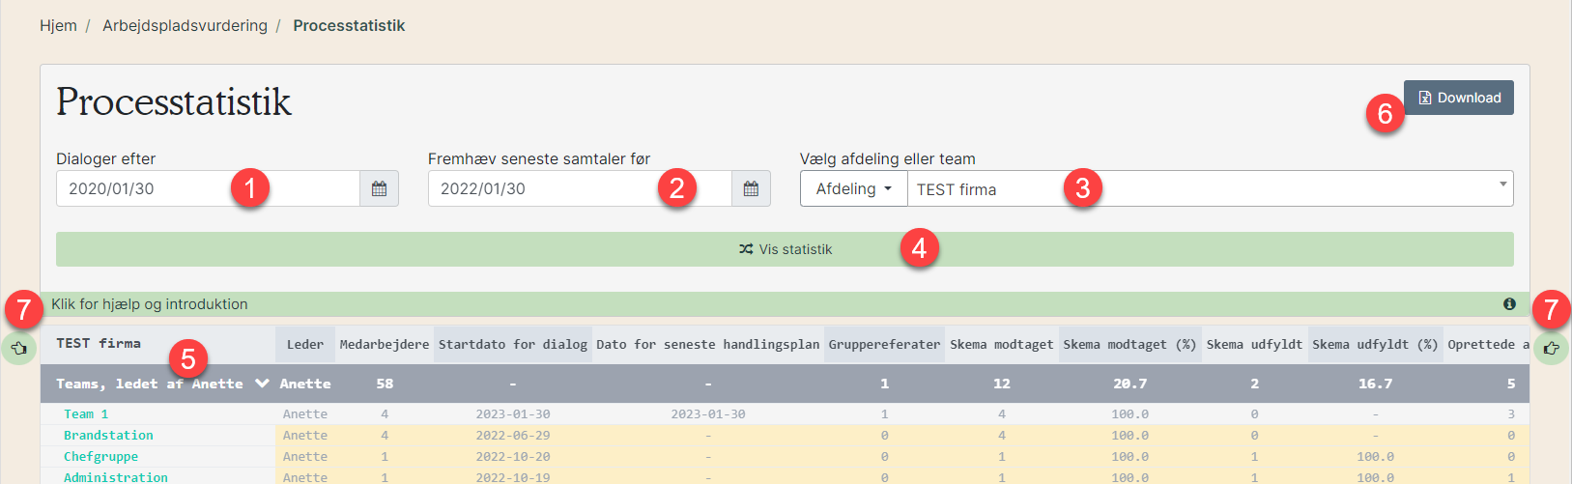This screenshot has height=484, width=1572.
Task: Click Medarbejdere column header
Action: [x=384, y=344]
